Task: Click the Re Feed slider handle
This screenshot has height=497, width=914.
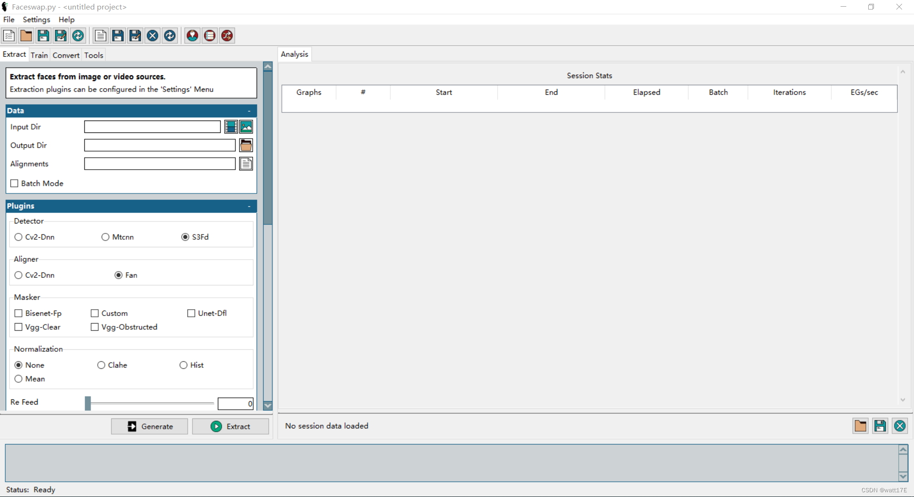Action: click(x=88, y=403)
